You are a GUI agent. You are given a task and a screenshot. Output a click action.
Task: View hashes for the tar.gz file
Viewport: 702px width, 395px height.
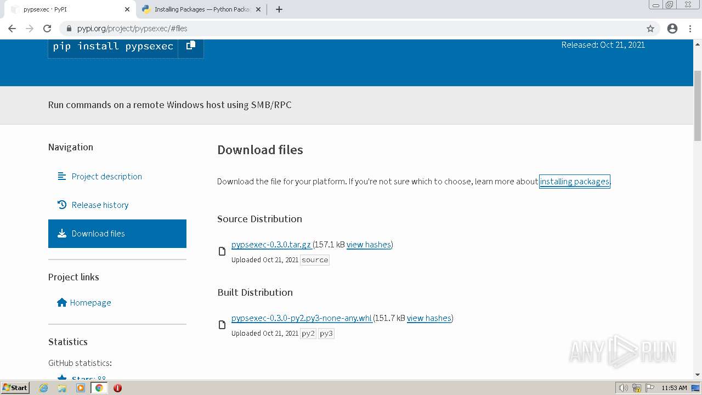[x=369, y=245]
